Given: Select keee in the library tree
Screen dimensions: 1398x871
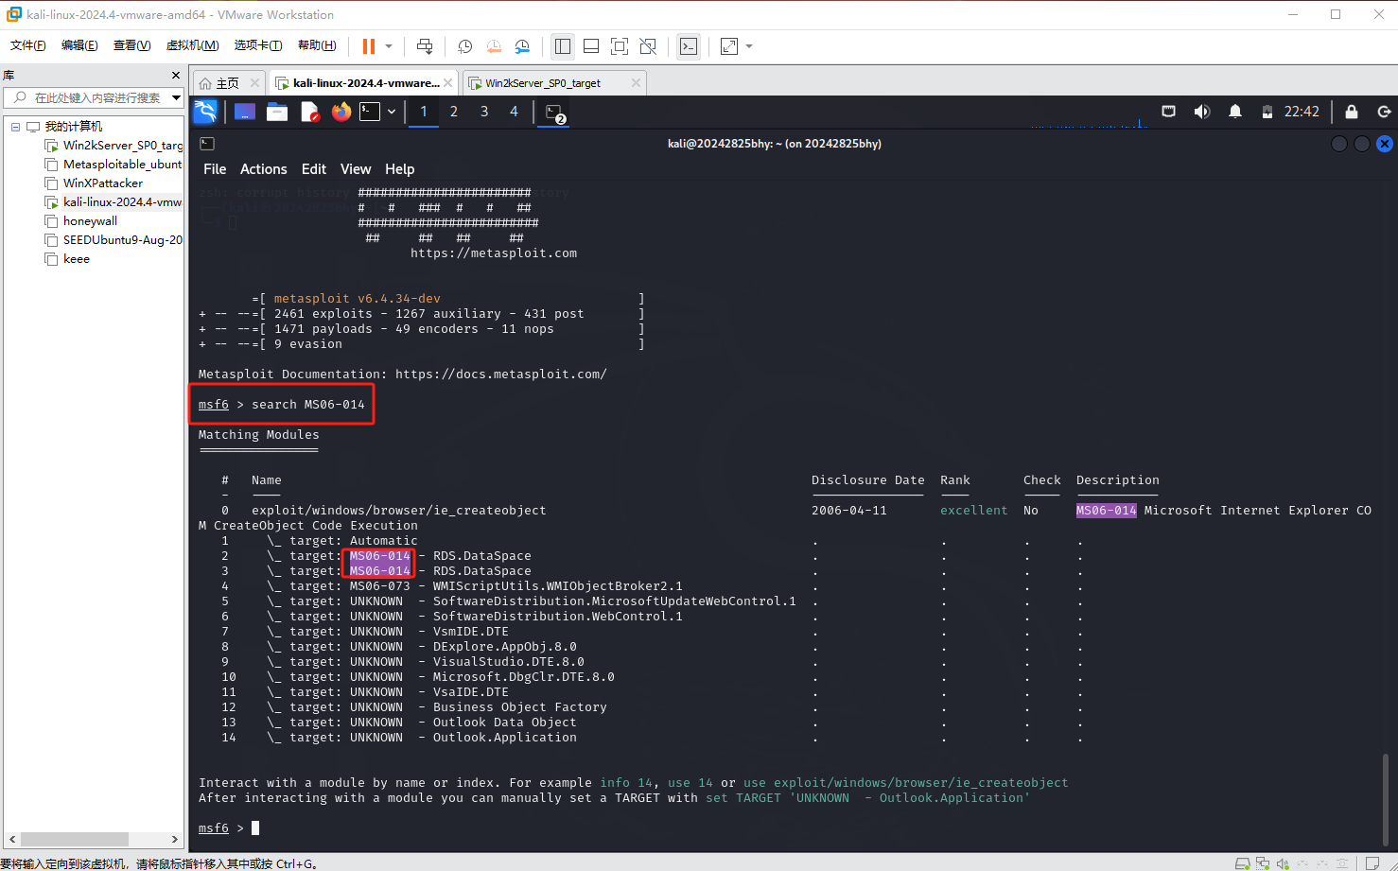Looking at the screenshot, I should tap(68, 259).
